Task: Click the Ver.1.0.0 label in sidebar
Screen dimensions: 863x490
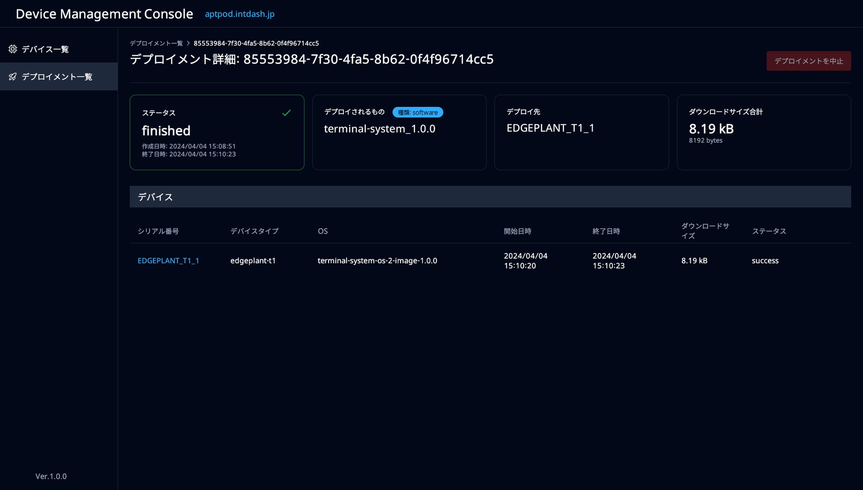Action: (x=51, y=476)
